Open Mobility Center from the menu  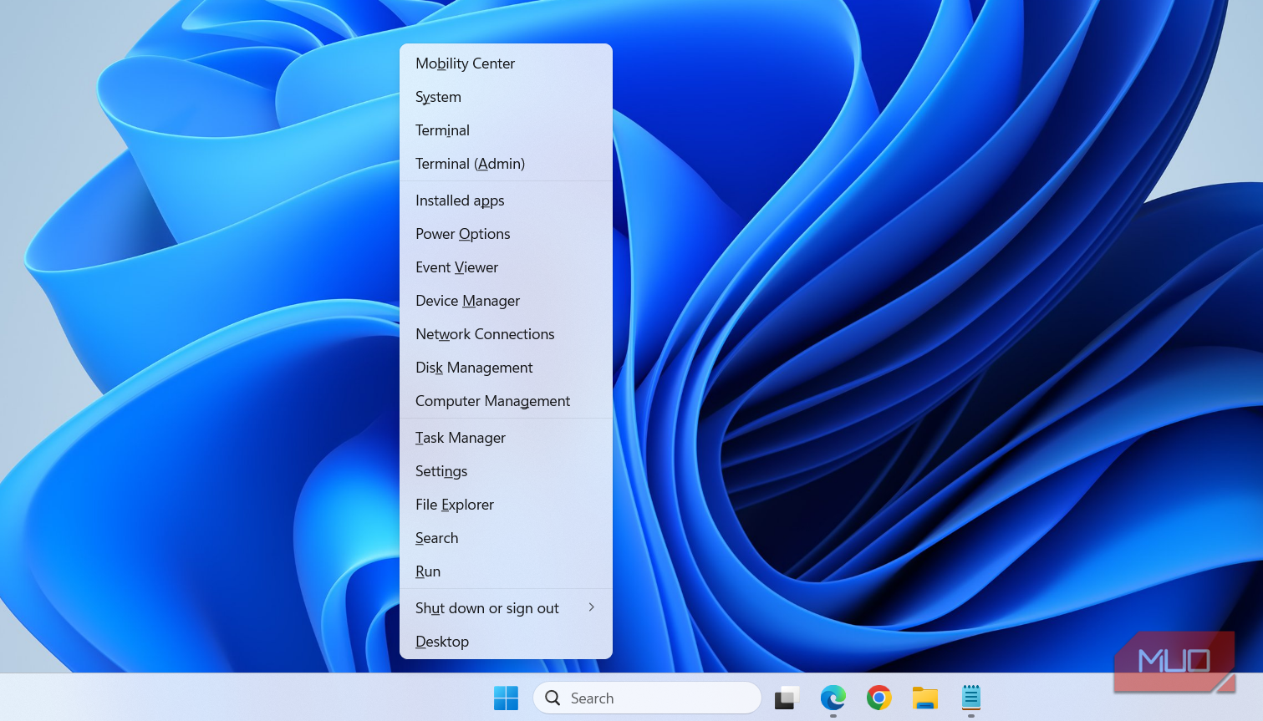(x=506, y=63)
